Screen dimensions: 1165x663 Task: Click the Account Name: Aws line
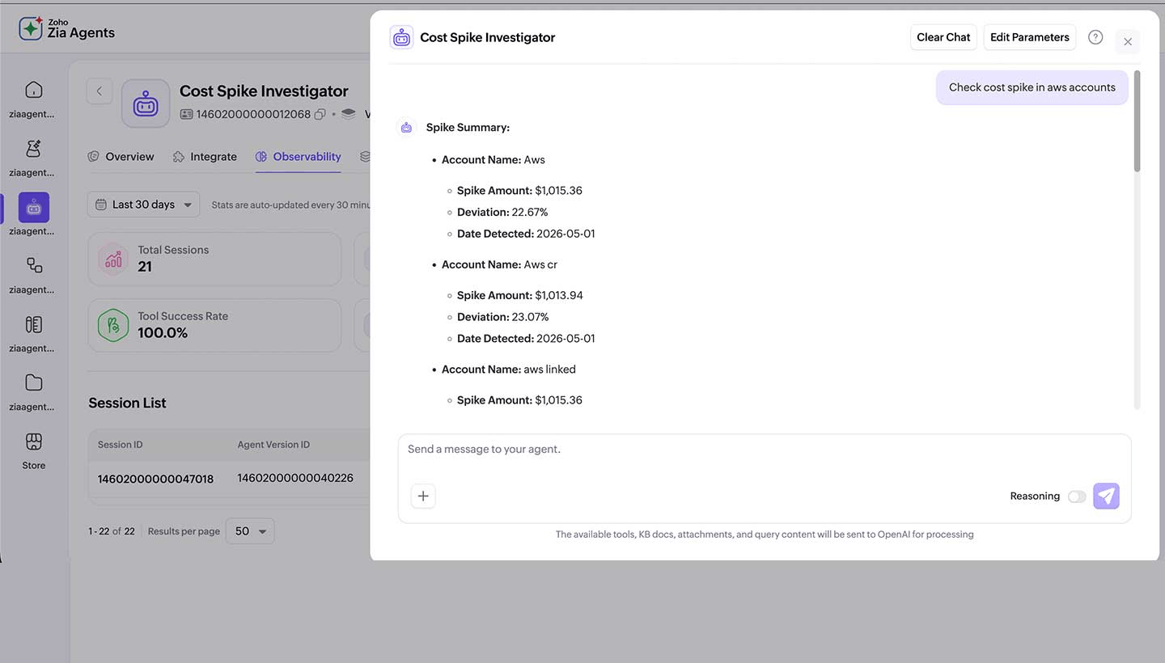tap(494, 160)
